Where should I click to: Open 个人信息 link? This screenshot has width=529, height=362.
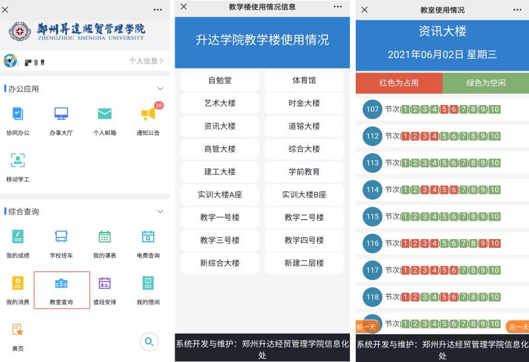click(145, 61)
